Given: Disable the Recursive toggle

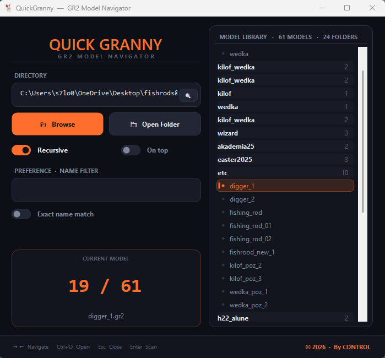Looking at the screenshot, I should [21, 150].
